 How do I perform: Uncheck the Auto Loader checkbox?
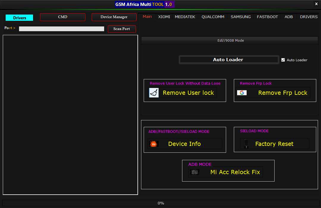coord(283,60)
